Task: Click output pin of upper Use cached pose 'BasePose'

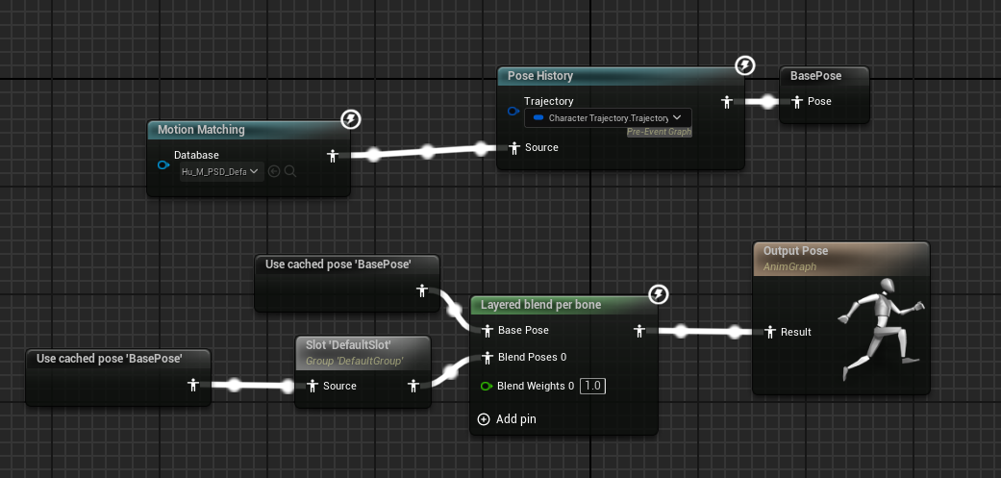Action: point(422,291)
